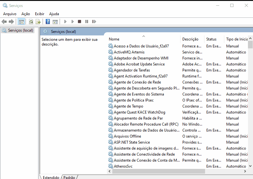The width and height of the screenshot is (253, 179).
Task: Click the Export List toolbar icon
Action: tap(38, 22)
